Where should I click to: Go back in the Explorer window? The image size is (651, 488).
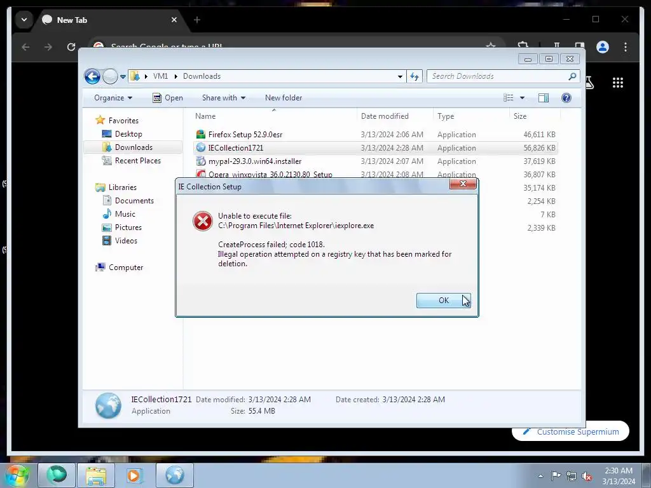pyautogui.click(x=92, y=76)
